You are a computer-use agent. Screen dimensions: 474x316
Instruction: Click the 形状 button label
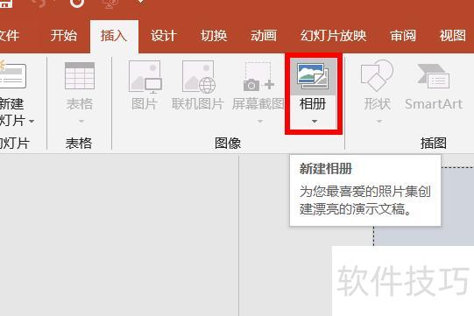click(378, 104)
